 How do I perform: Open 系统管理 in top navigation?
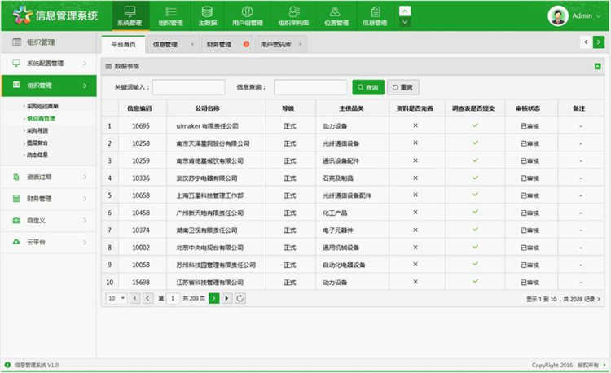tap(130, 15)
